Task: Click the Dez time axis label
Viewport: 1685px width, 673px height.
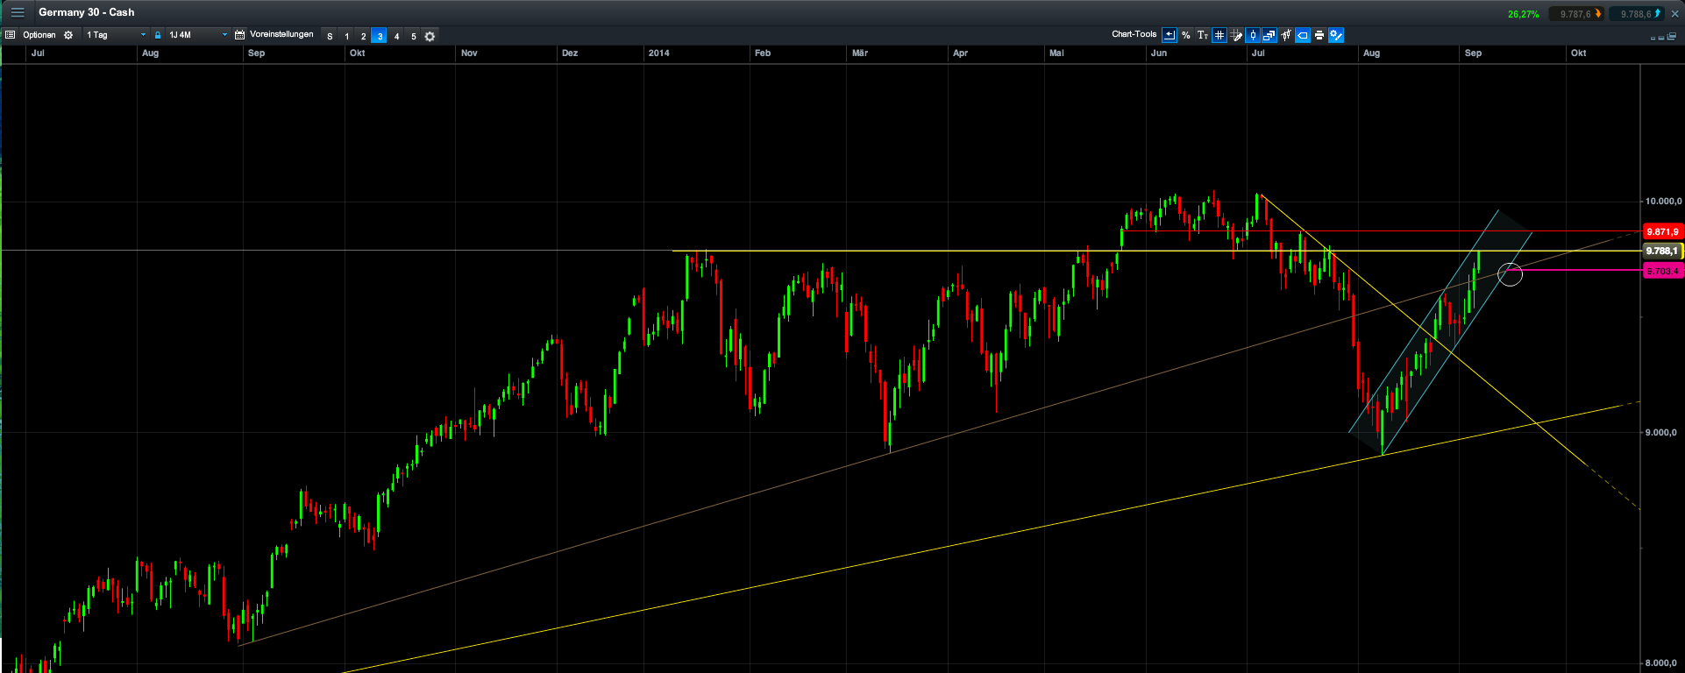Action: (x=570, y=53)
